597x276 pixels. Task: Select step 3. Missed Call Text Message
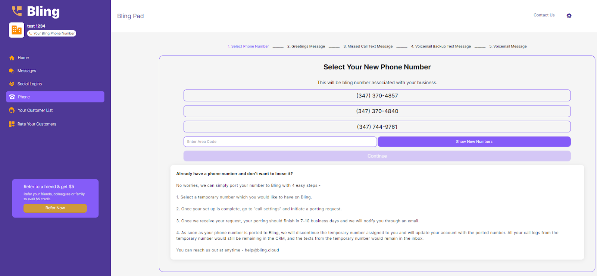pos(368,47)
